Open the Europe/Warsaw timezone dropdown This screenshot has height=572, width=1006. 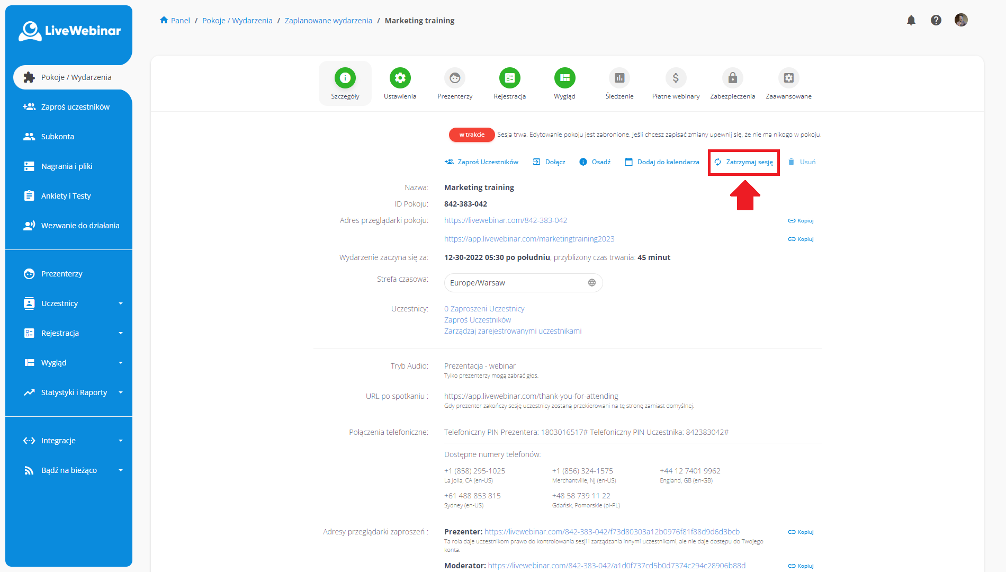(523, 282)
